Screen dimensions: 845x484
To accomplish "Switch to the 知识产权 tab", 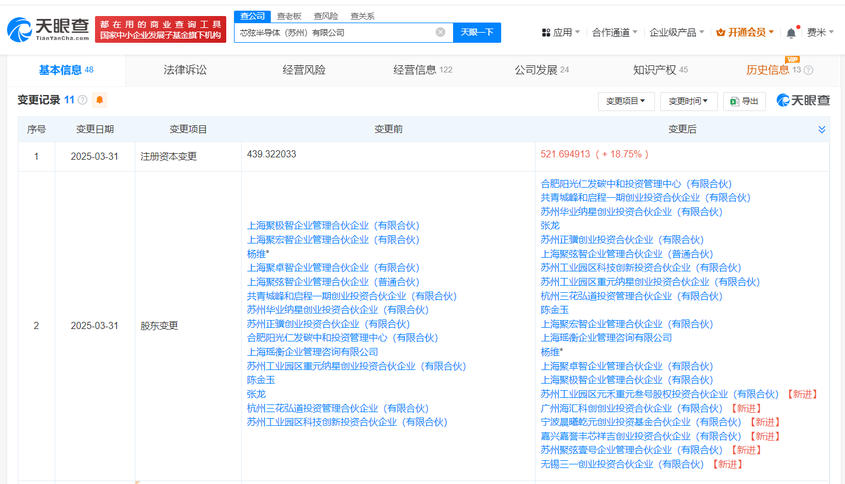I will click(660, 70).
